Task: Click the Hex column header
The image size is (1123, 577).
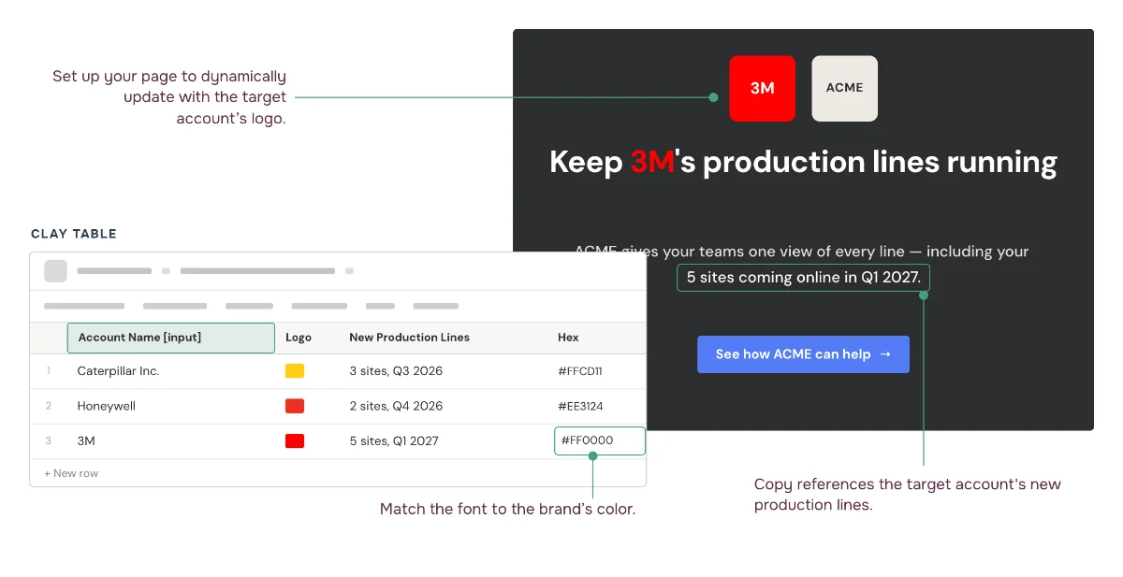Action: (x=568, y=338)
